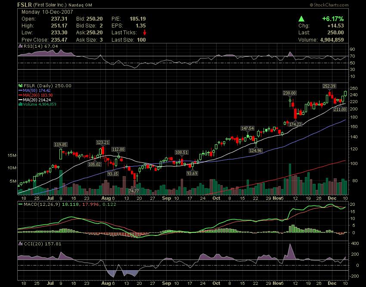Screen dimensions: 366x287
Task: Click the 211.00 price callout
Action: (340, 109)
